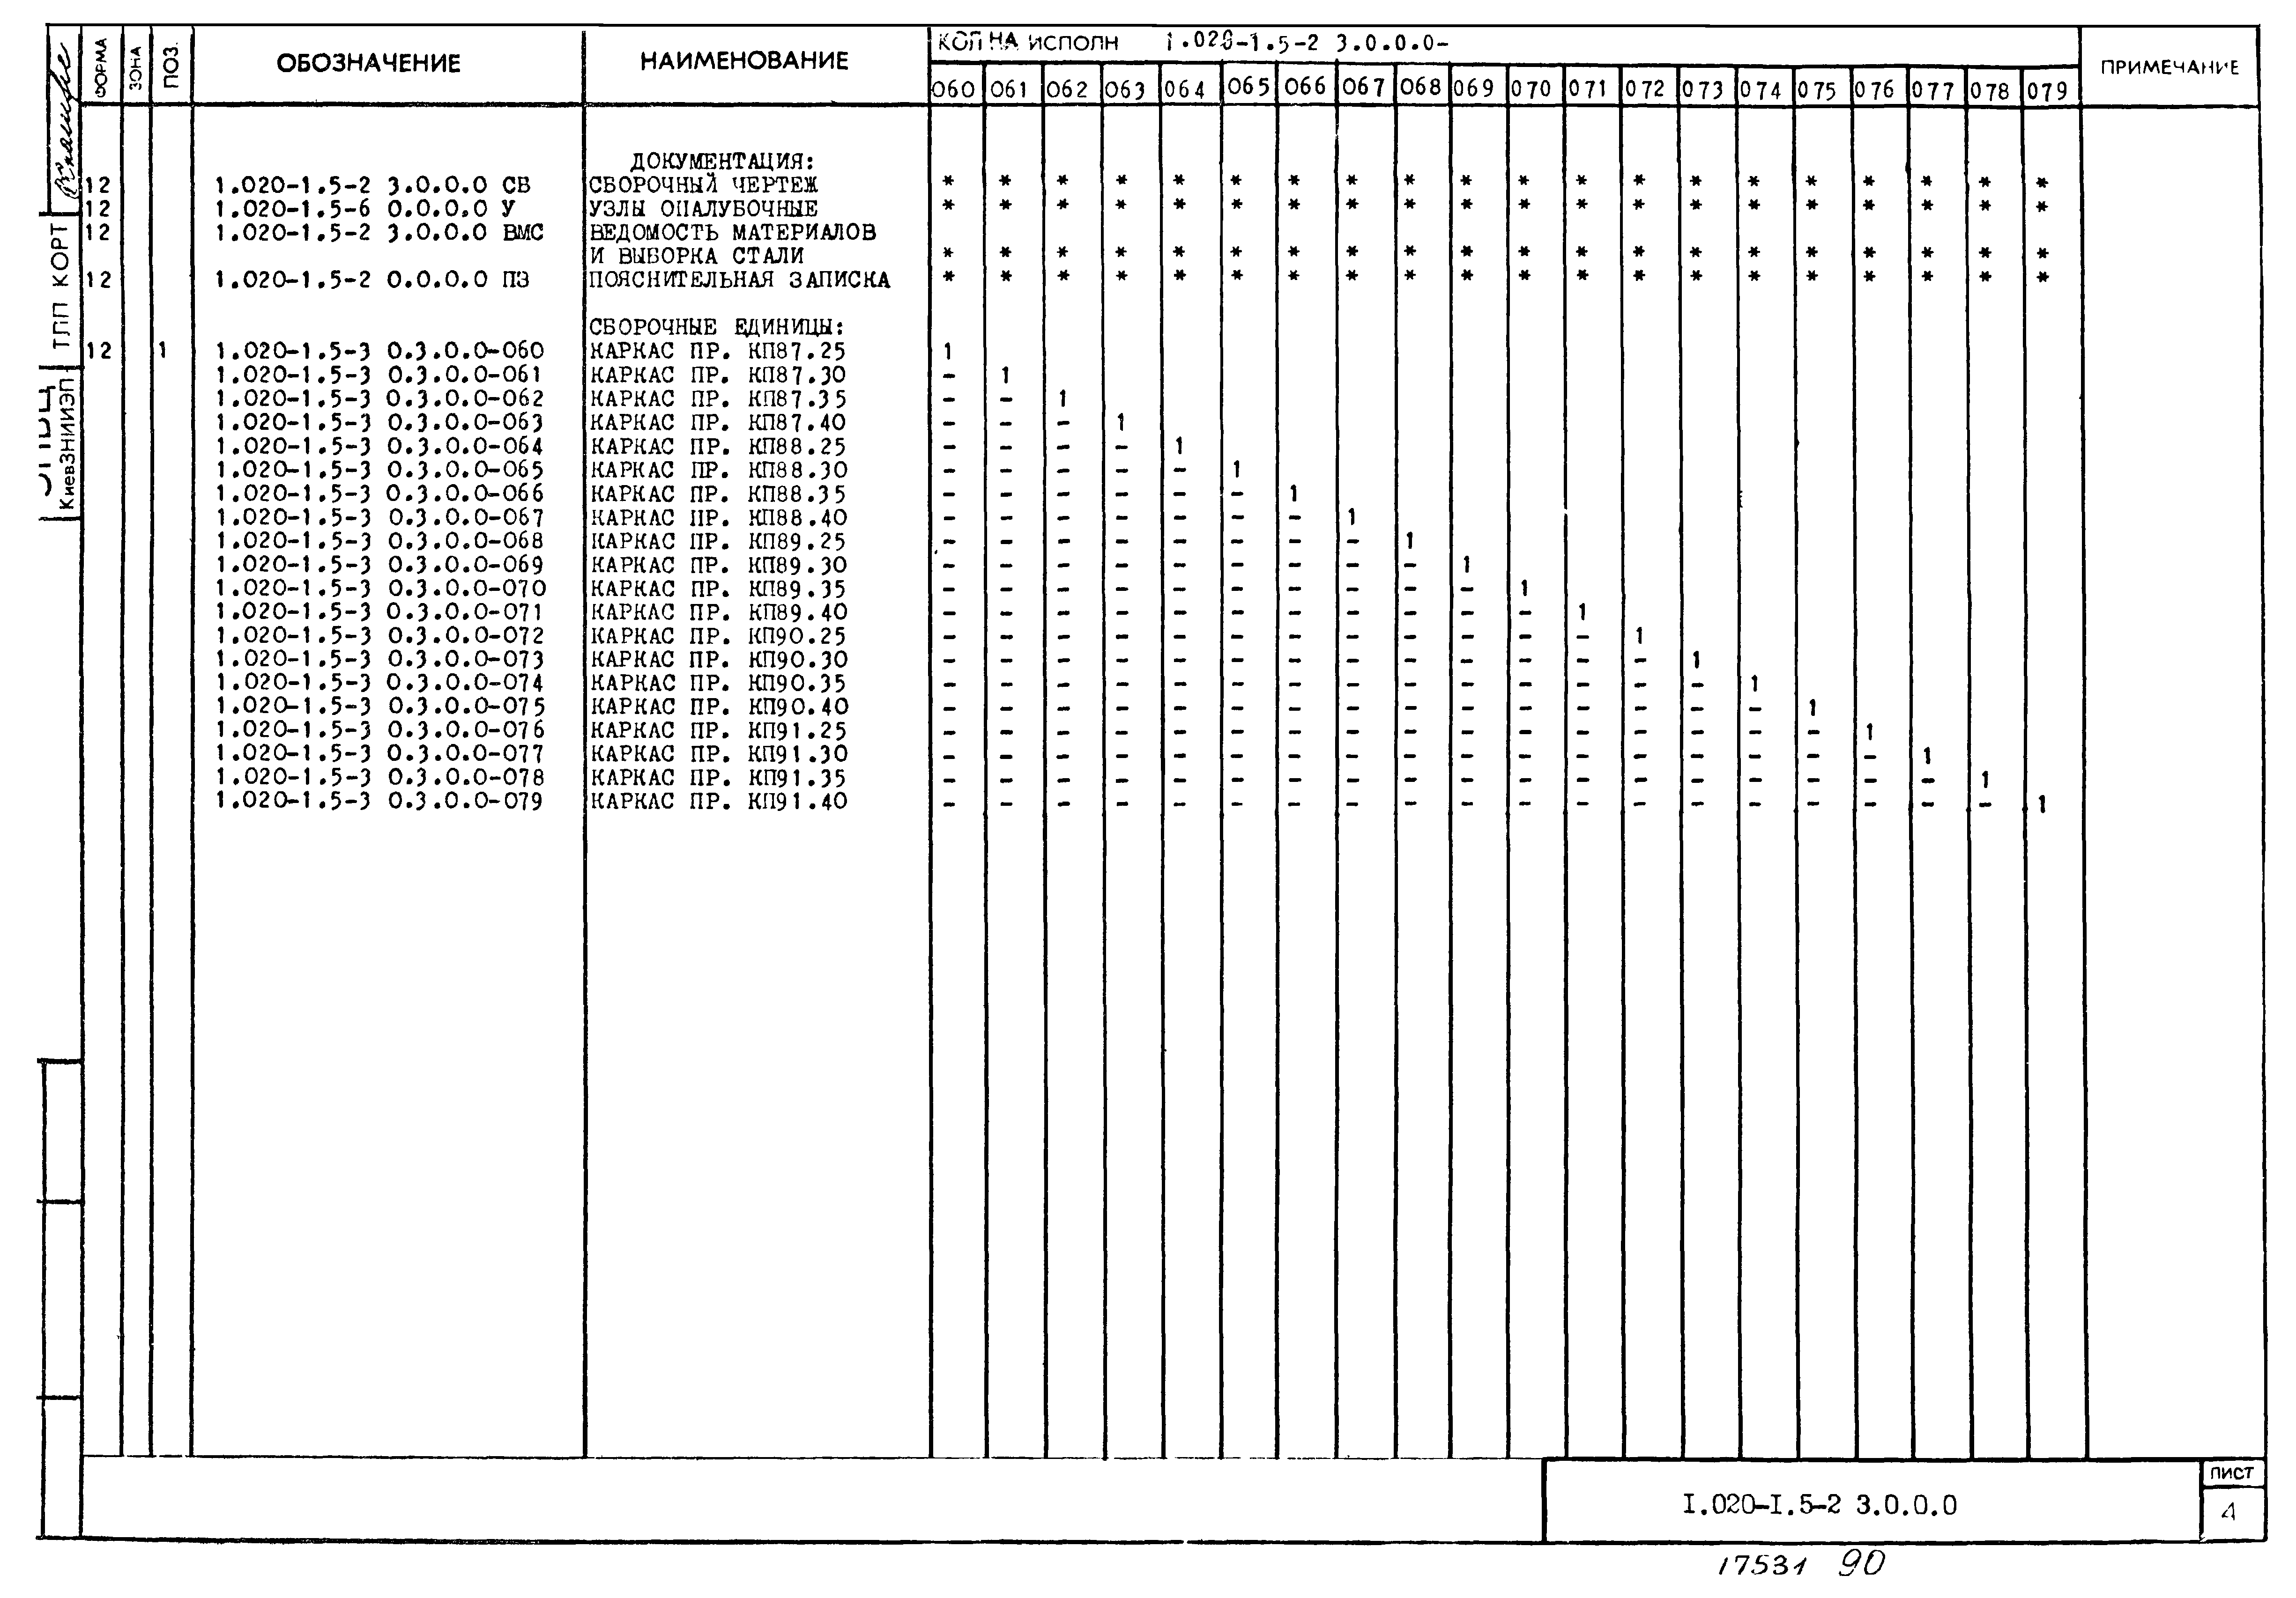Click the СБОРОЧНЫЕ ЕДИНИЦЫ: section heading
This screenshot has width=2296, height=1598.
coord(717,327)
